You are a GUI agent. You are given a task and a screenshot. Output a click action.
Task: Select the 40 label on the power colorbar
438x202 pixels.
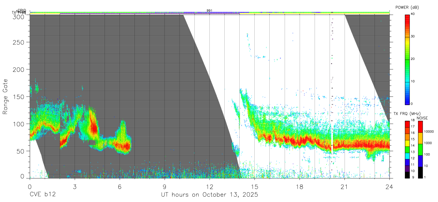coord(413,14)
